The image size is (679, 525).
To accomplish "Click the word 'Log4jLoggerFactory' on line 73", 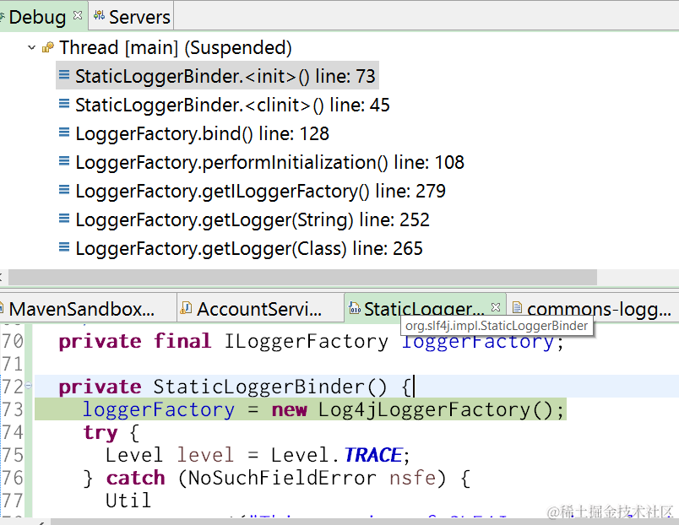I will [x=424, y=409].
